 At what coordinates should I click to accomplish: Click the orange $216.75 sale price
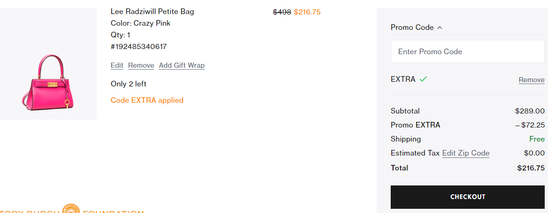click(307, 12)
